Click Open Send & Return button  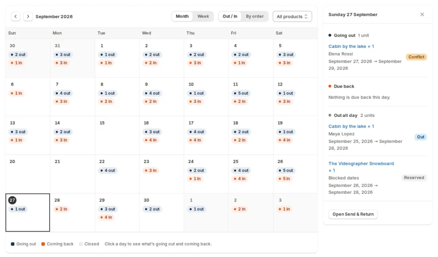pyautogui.click(x=353, y=214)
